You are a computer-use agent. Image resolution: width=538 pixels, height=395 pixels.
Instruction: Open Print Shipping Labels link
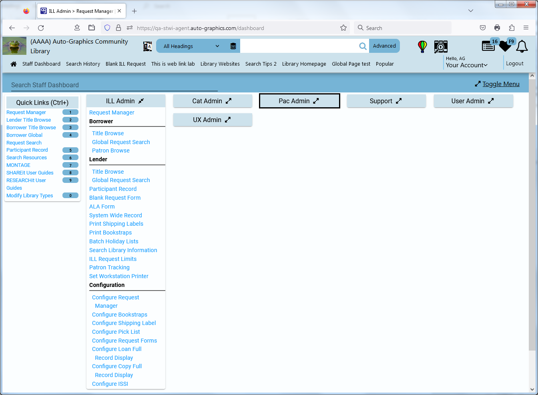pyautogui.click(x=116, y=224)
